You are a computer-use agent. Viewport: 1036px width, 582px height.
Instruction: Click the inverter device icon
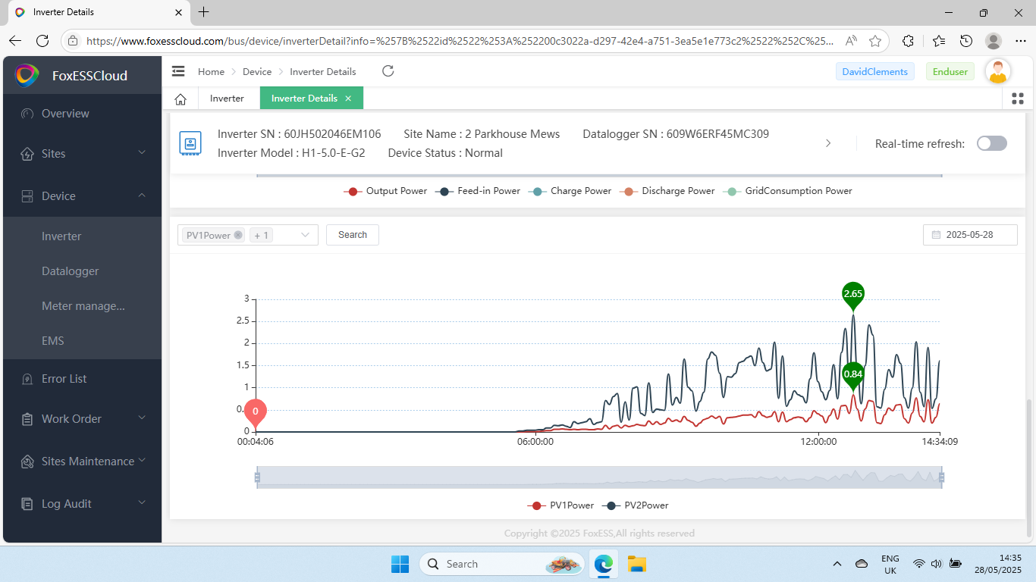pyautogui.click(x=190, y=143)
